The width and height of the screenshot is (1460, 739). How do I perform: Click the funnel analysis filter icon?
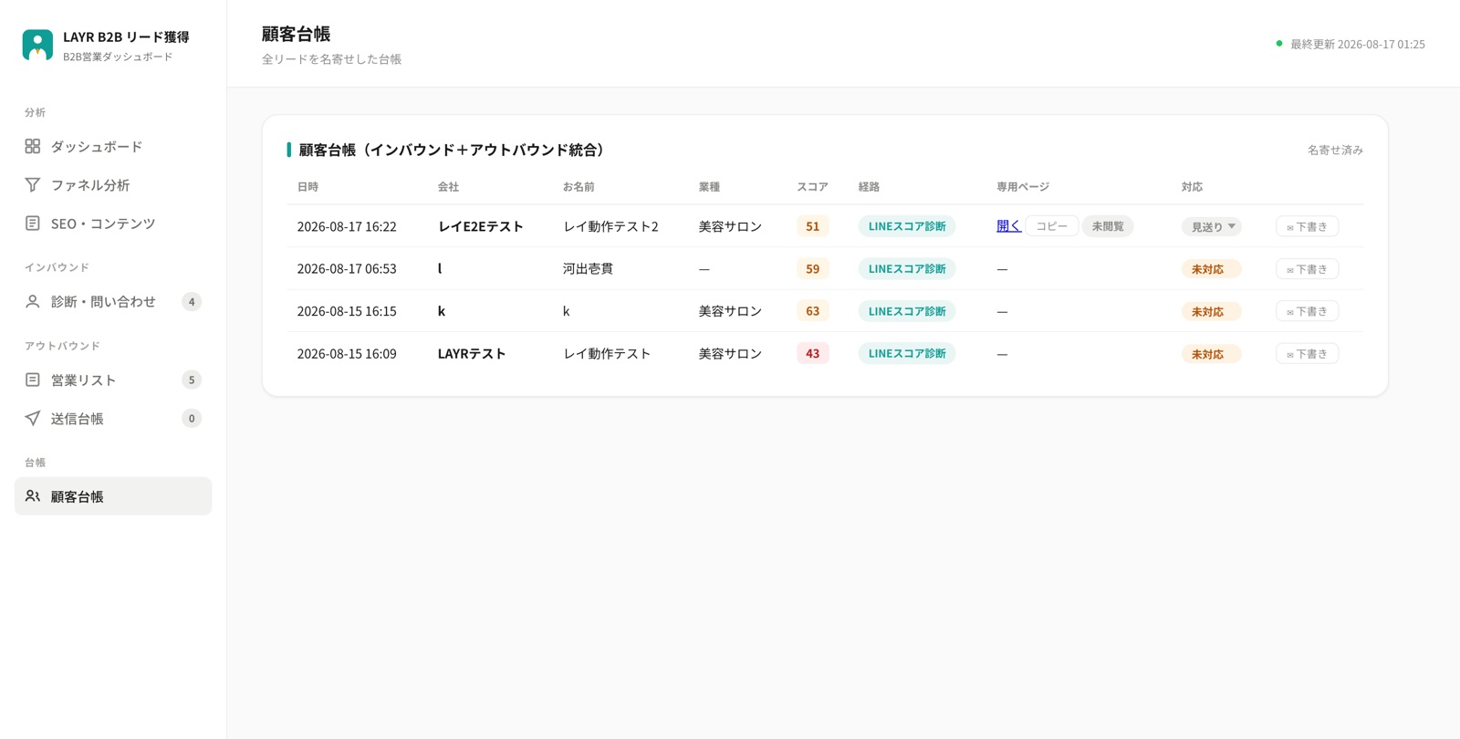[33, 184]
